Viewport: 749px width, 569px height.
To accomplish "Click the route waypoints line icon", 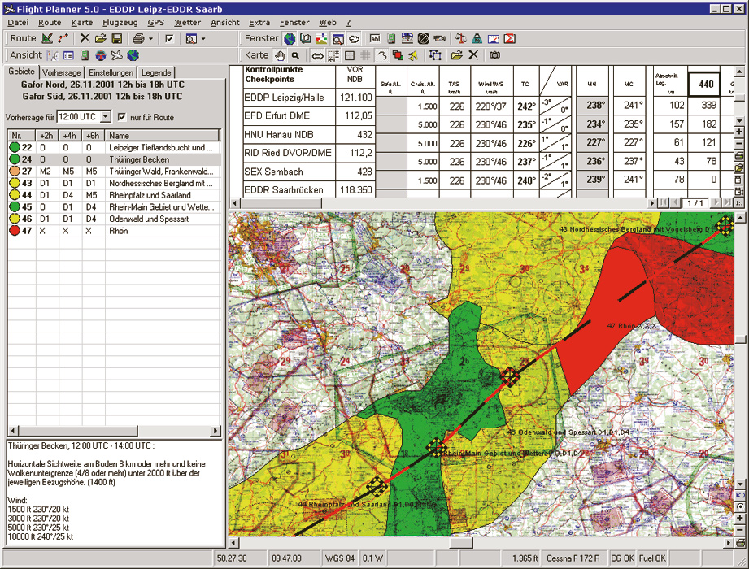I will point(63,39).
